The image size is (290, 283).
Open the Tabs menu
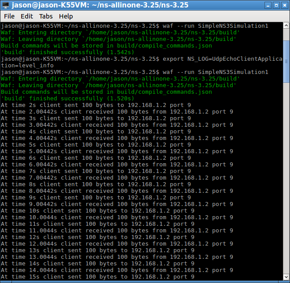click(46, 16)
